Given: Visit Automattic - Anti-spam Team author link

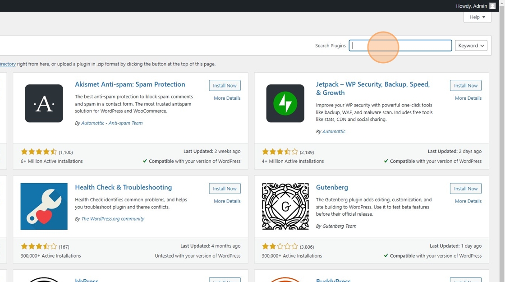Looking at the screenshot, I should point(112,123).
